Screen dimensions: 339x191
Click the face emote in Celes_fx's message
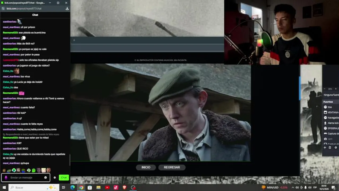click(x=17, y=71)
